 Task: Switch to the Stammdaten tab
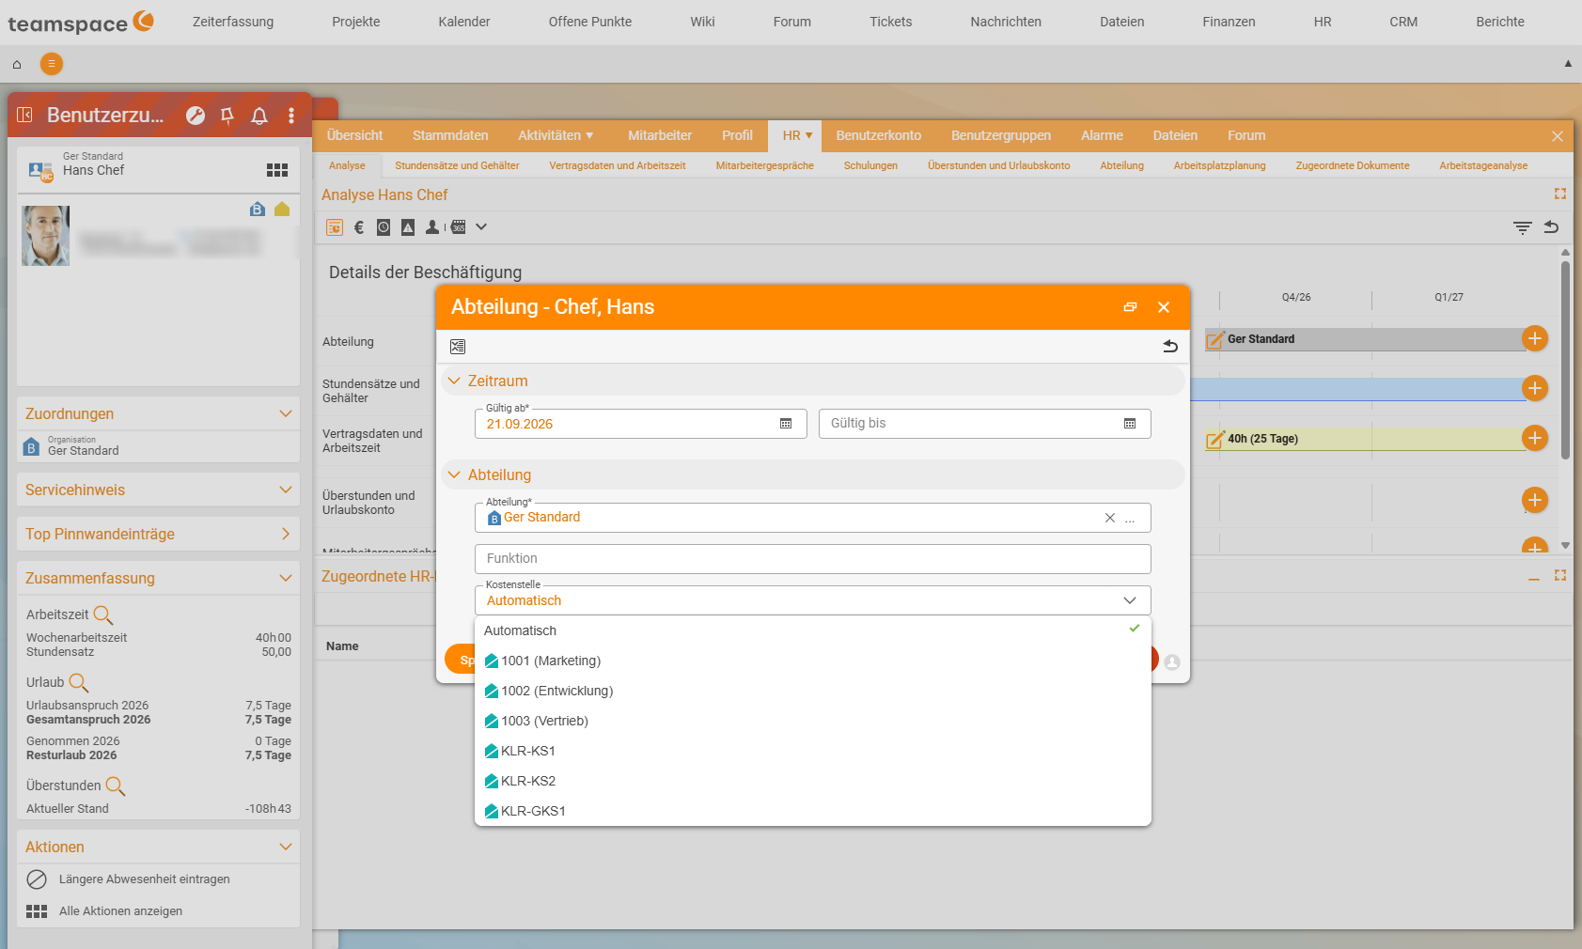pyautogui.click(x=450, y=135)
